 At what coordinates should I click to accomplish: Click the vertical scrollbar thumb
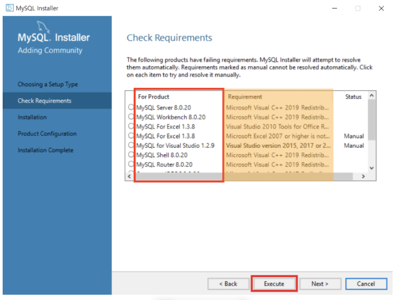tap(372, 119)
